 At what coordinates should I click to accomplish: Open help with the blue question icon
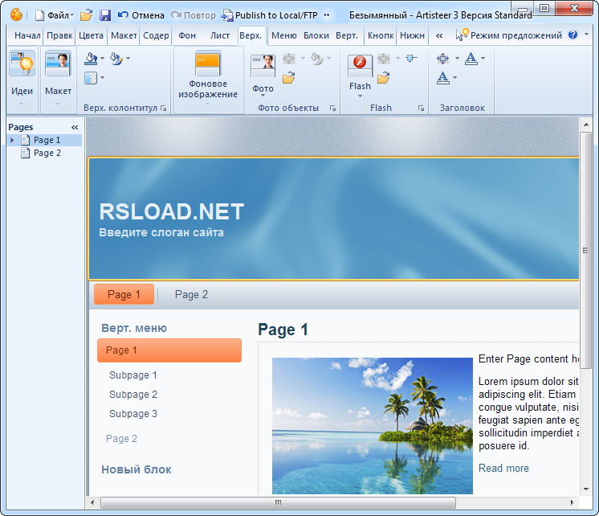(573, 35)
